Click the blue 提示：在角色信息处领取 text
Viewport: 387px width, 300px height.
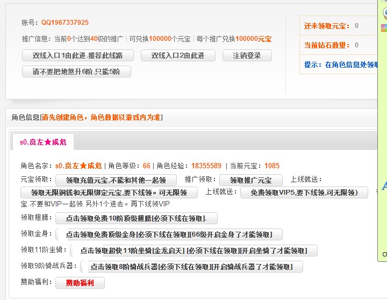point(341,65)
